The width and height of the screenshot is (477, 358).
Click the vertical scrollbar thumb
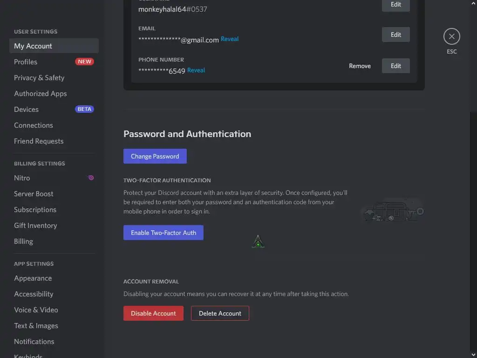click(x=473, y=231)
